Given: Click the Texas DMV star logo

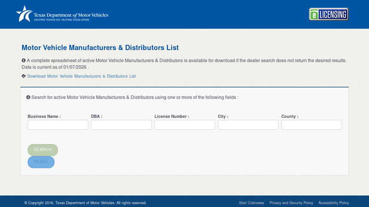Looking at the screenshot, I should pyautogui.click(x=24, y=14).
